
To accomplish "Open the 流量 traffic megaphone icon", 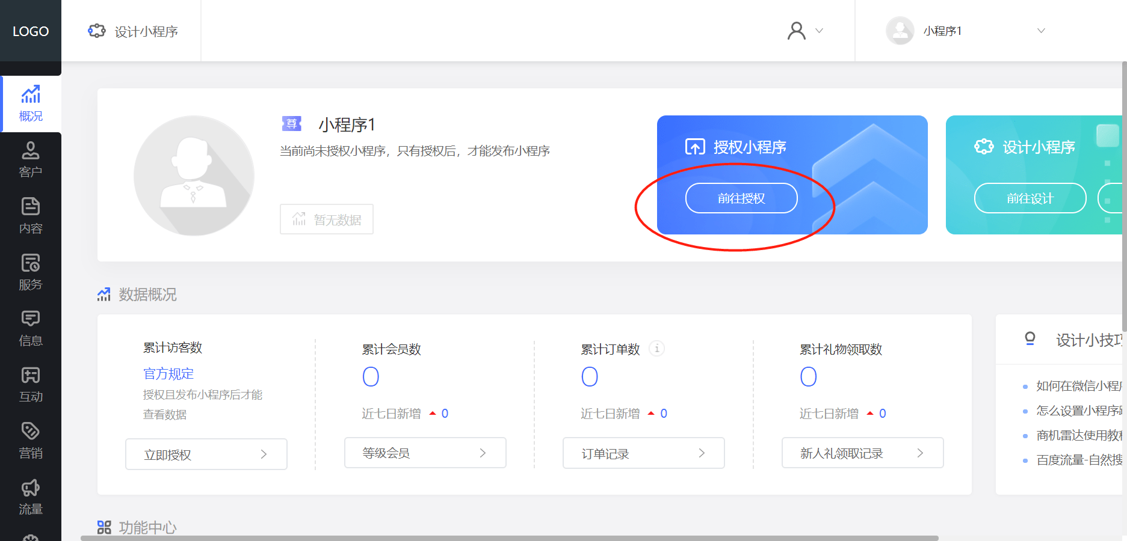I will (x=31, y=488).
